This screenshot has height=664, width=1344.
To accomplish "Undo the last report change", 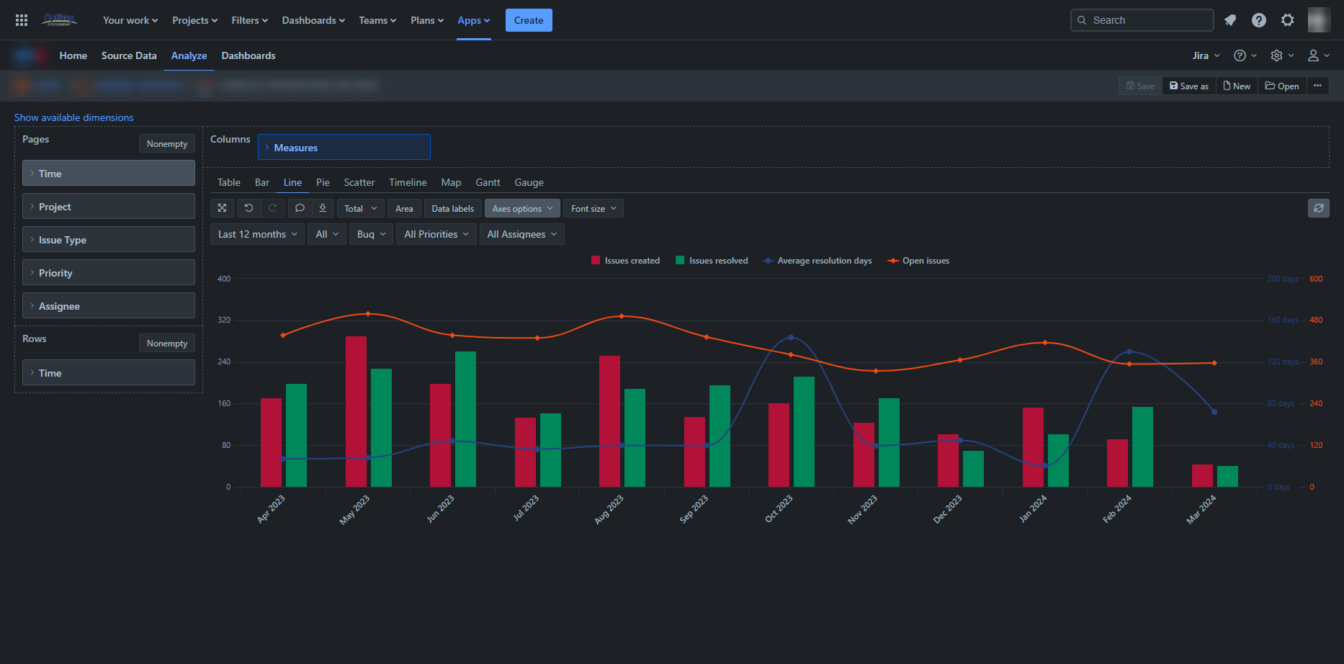I will [x=248, y=208].
